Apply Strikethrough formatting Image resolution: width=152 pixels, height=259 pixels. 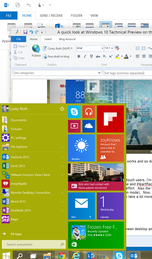[x=98, y=56]
